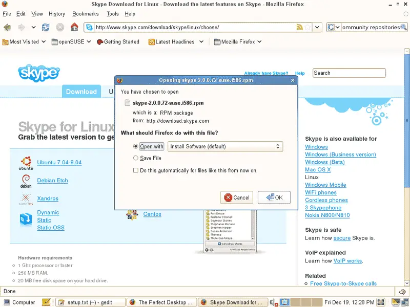Expand the Mozilla Firefox bookmarks folder
The height and width of the screenshot is (307, 410).
[x=259, y=42]
